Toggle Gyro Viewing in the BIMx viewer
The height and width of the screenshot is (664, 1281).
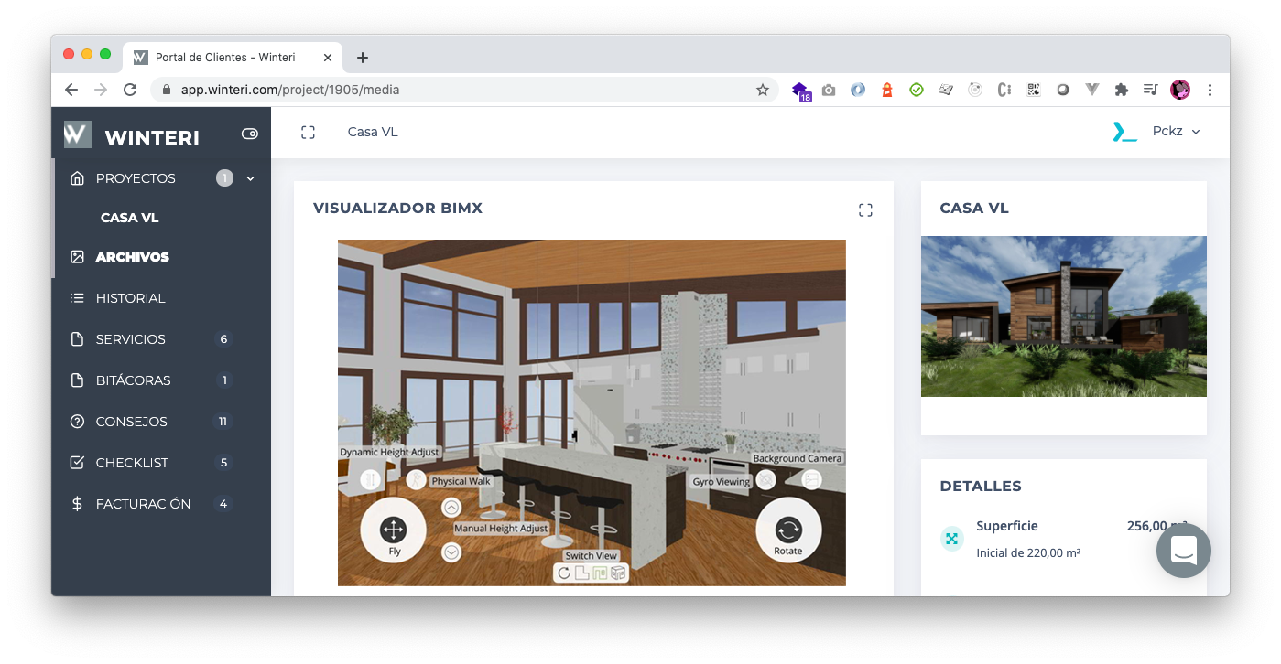(x=766, y=480)
